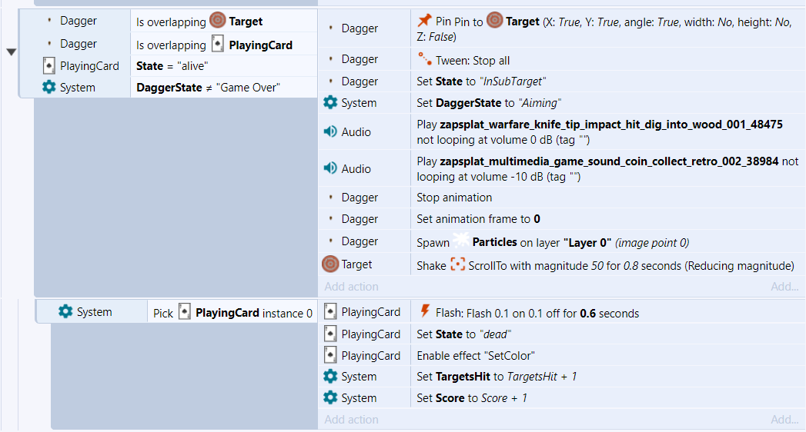
Task: Open the Add... link in the first event
Action: [x=784, y=286]
